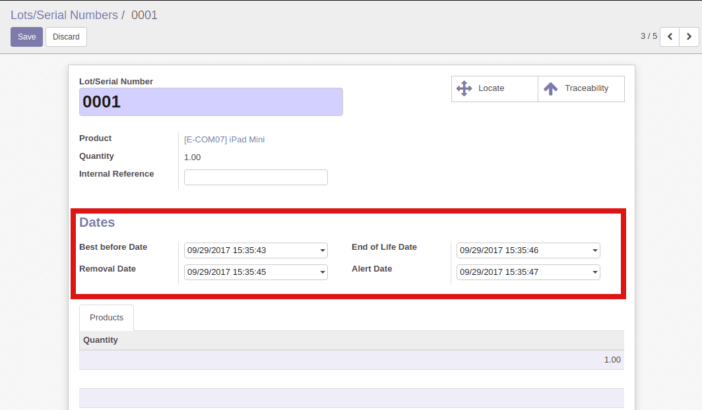Focus the Internal Reference input box
Screen dimensions: 702x410
[x=255, y=177]
